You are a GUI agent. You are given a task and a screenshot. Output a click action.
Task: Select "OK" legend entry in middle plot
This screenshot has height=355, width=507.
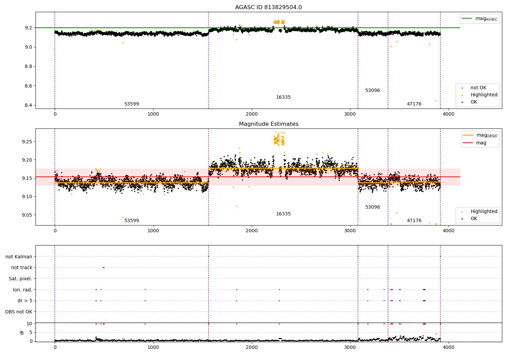(474, 219)
